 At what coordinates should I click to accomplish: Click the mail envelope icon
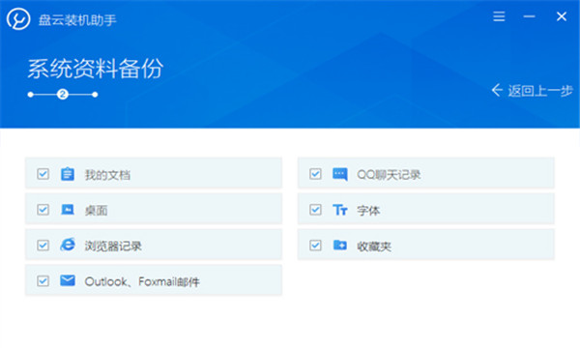[x=68, y=280]
